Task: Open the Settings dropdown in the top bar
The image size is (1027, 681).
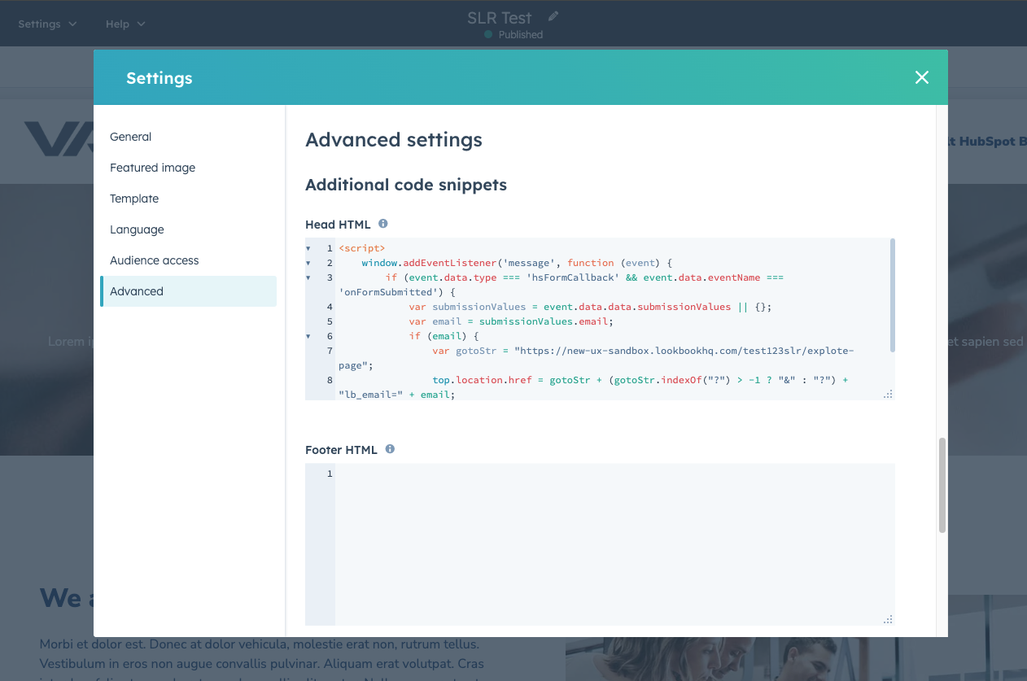Action: pyautogui.click(x=47, y=24)
